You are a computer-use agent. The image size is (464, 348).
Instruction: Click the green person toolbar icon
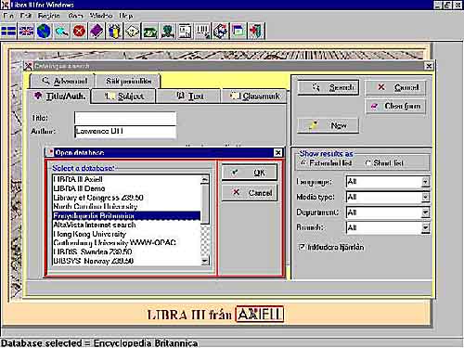pyautogui.click(x=167, y=32)
